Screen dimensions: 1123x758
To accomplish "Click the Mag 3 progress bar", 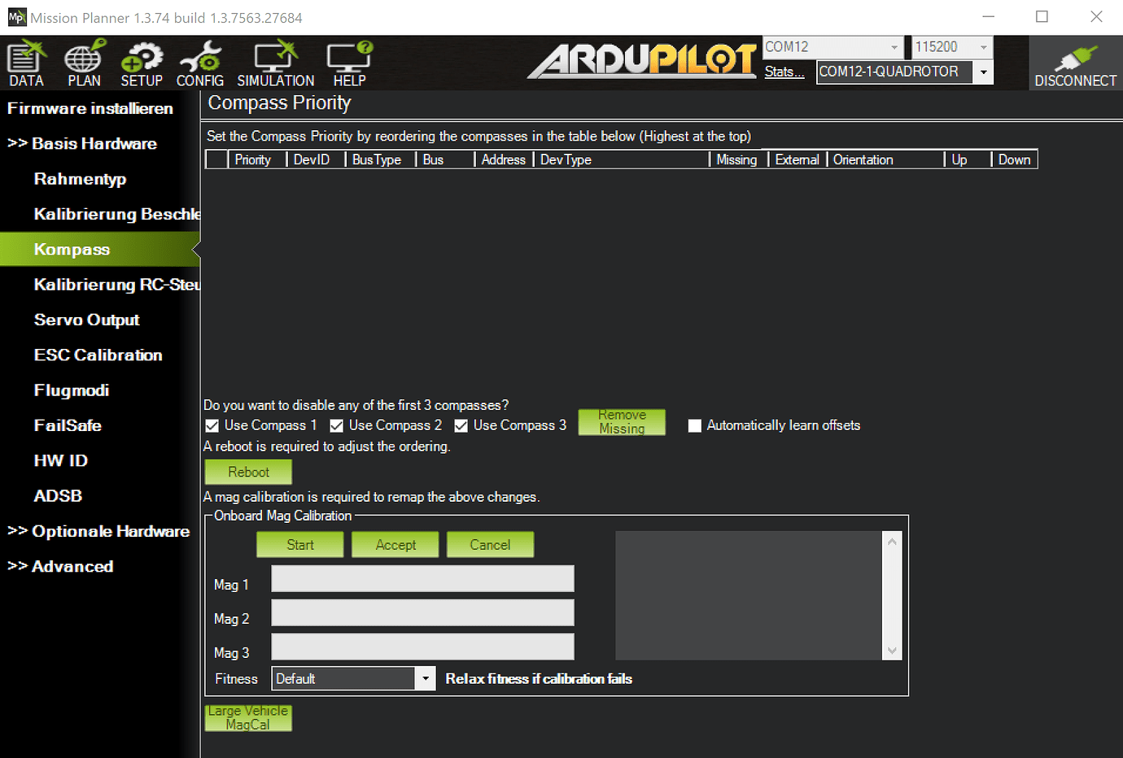I will pyautogui.click(x=422, y=647).
